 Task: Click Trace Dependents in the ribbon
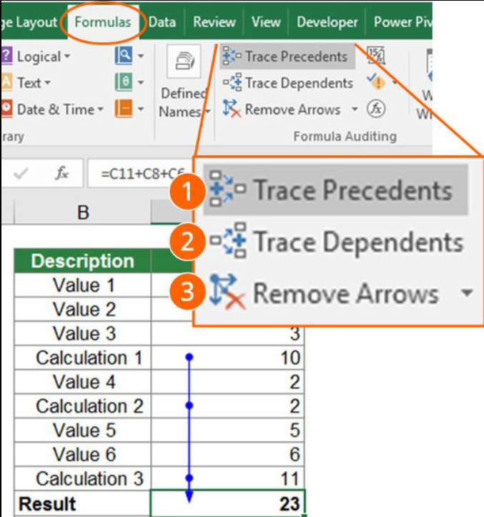[x=287, y=83]
